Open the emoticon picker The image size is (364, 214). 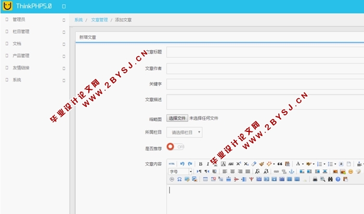click(x=350, y=171)
